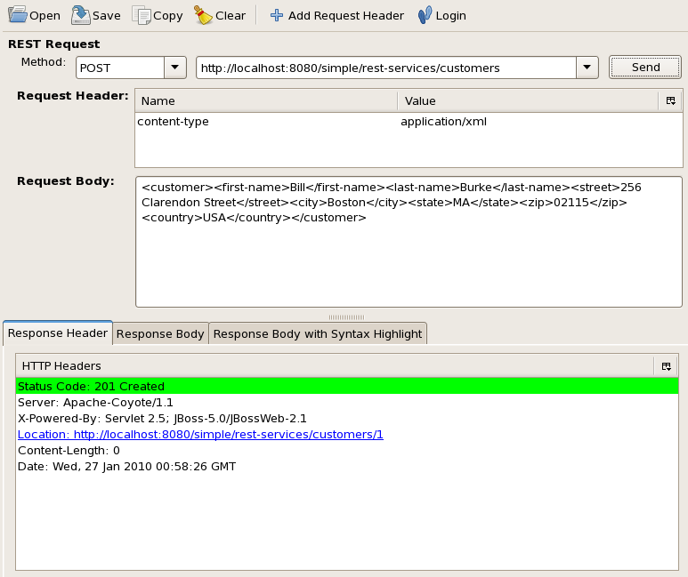
Task: Click the Save disk icon
Action: (80, 15)
